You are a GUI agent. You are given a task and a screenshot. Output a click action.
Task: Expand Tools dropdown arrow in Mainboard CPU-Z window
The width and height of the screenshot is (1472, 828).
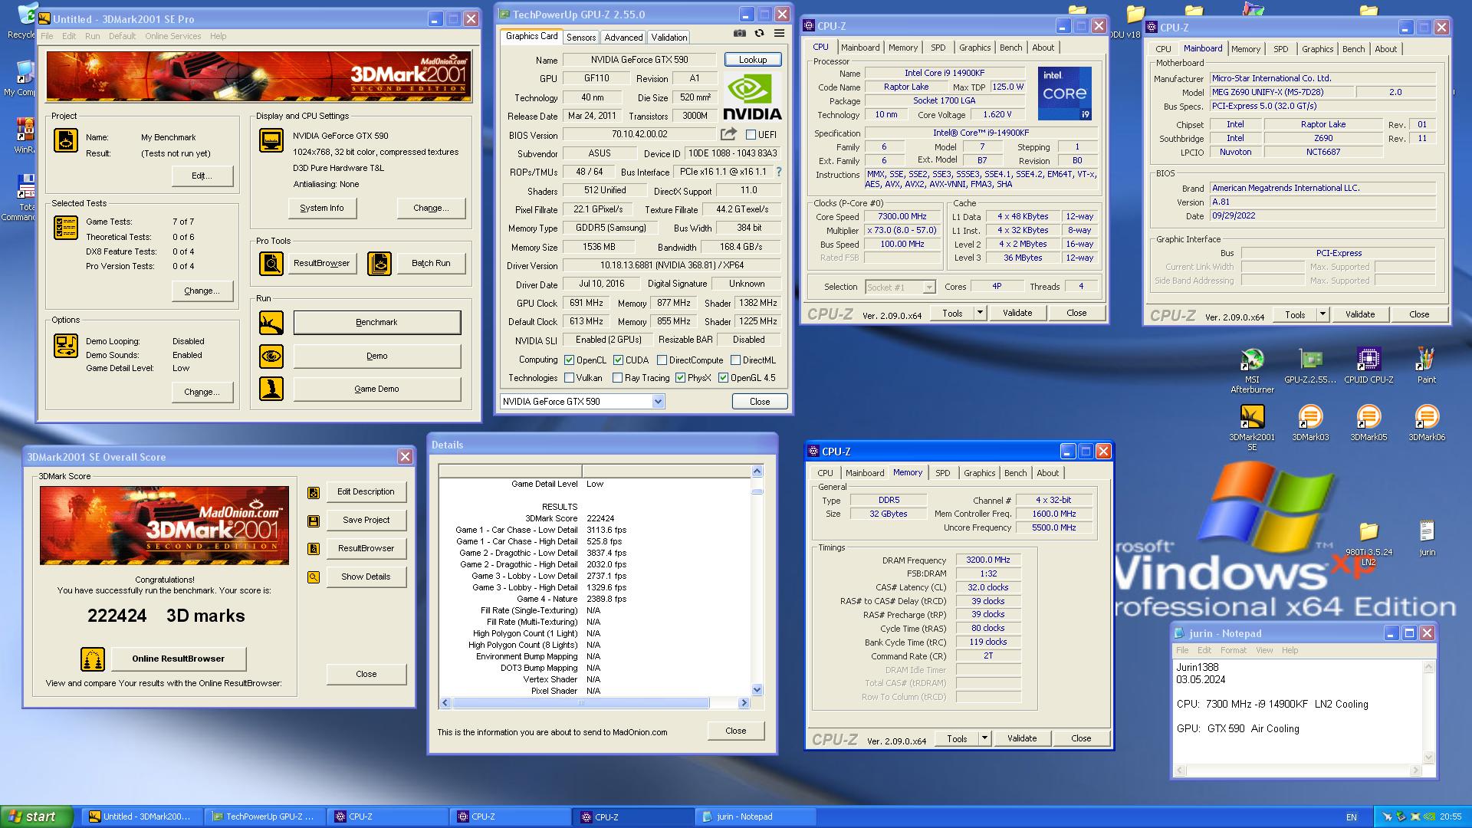[x=1322, y=314]
